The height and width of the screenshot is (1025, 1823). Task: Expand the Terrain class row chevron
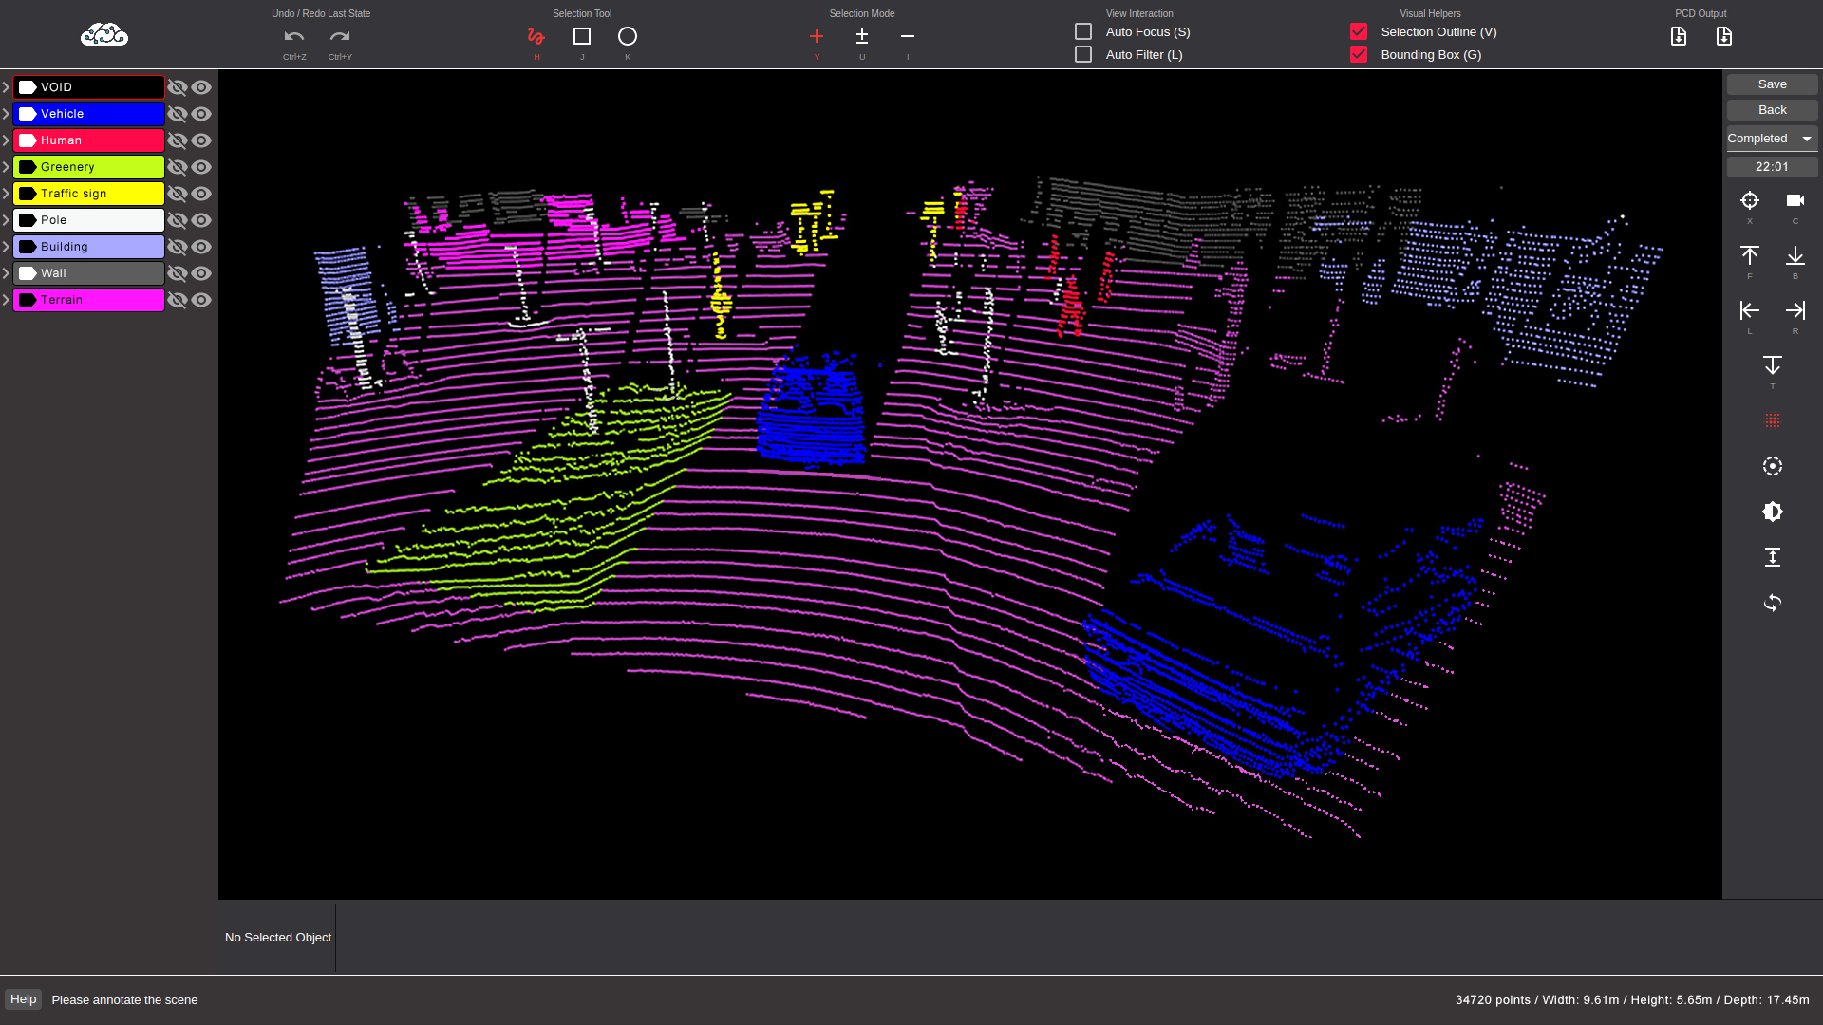click(6, 300)
